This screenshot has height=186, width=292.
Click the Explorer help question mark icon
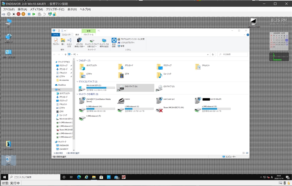[x=248, y=35]
